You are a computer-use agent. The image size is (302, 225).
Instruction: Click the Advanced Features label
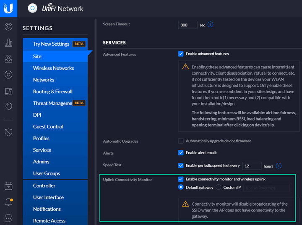click(x=120, y=55)
